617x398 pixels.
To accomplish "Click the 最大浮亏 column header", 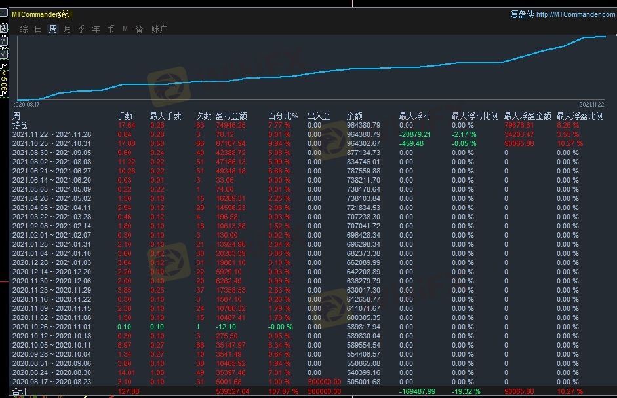I will point(414,116).
